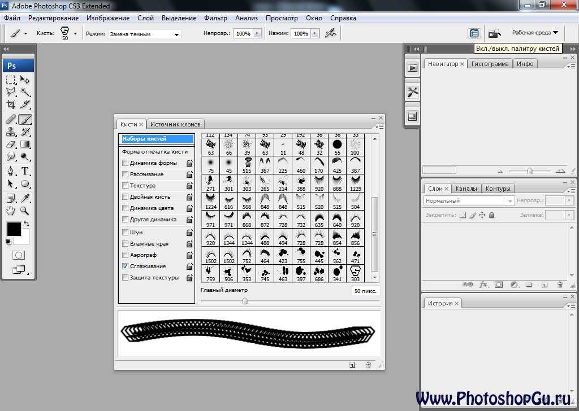Select the Gradient tool
Viewport: 579px width, 411px height.
point(25,145)
